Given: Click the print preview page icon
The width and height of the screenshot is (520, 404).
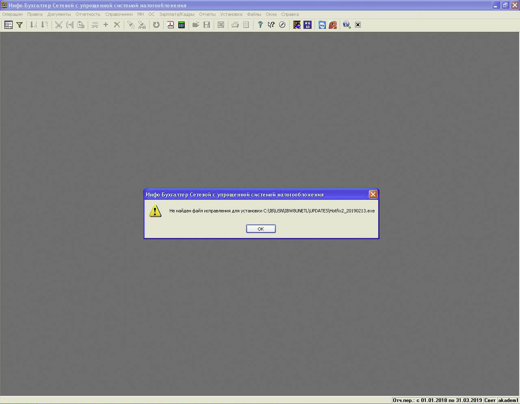Looking at the screenshot, I should 246,25.
